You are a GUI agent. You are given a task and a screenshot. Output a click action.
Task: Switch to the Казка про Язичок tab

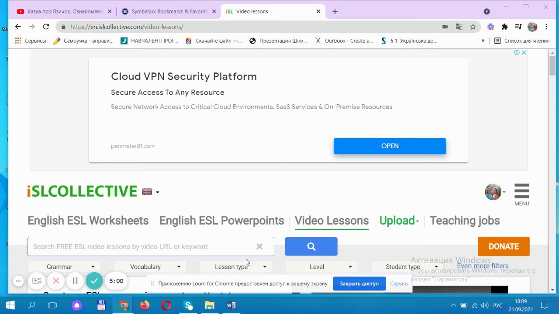pos(64,11)
